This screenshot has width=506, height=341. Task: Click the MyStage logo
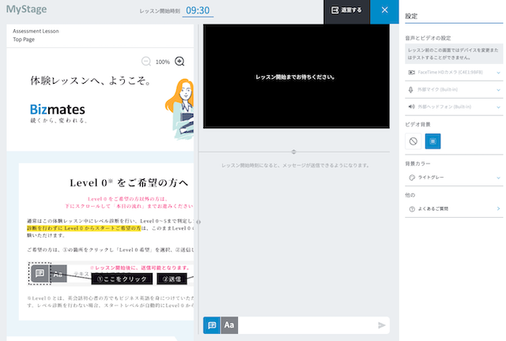coord(26,9)
